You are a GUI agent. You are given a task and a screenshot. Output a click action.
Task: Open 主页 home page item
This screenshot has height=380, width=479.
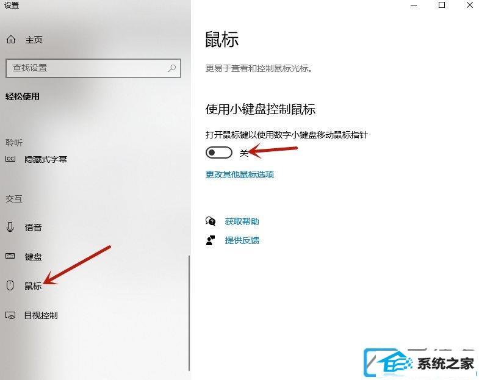(34, 40)
